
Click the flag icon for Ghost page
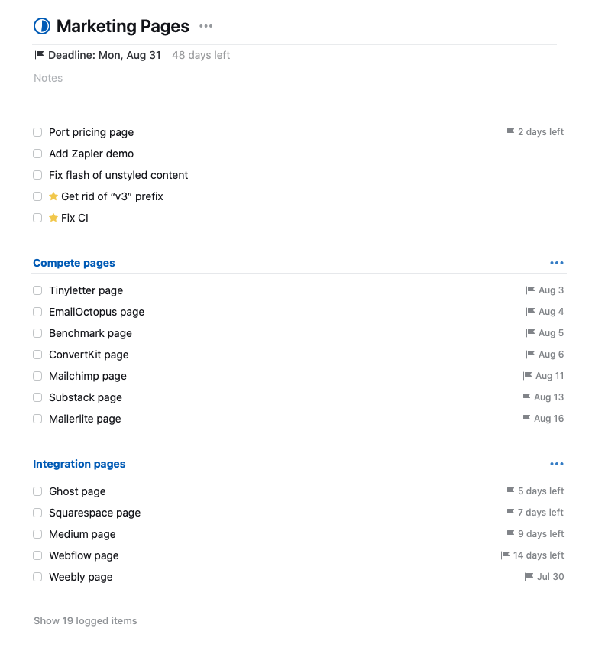coord(510,491)
